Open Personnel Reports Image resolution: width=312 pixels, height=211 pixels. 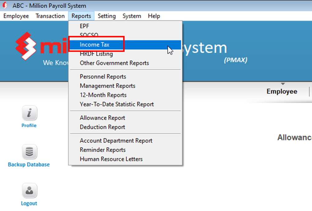pos(125,77)
